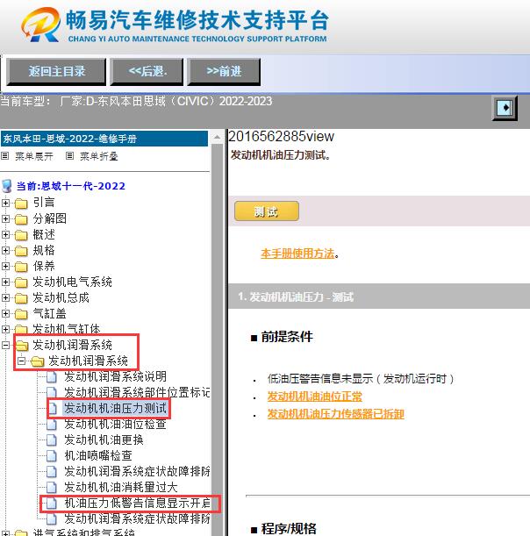530x536 pixels.
Task: Click the 菜单折叠 text
Action: click(x=99, y=156)
